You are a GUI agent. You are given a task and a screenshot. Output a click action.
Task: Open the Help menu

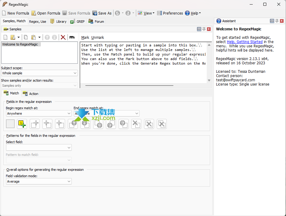click(x=193, y=13)
